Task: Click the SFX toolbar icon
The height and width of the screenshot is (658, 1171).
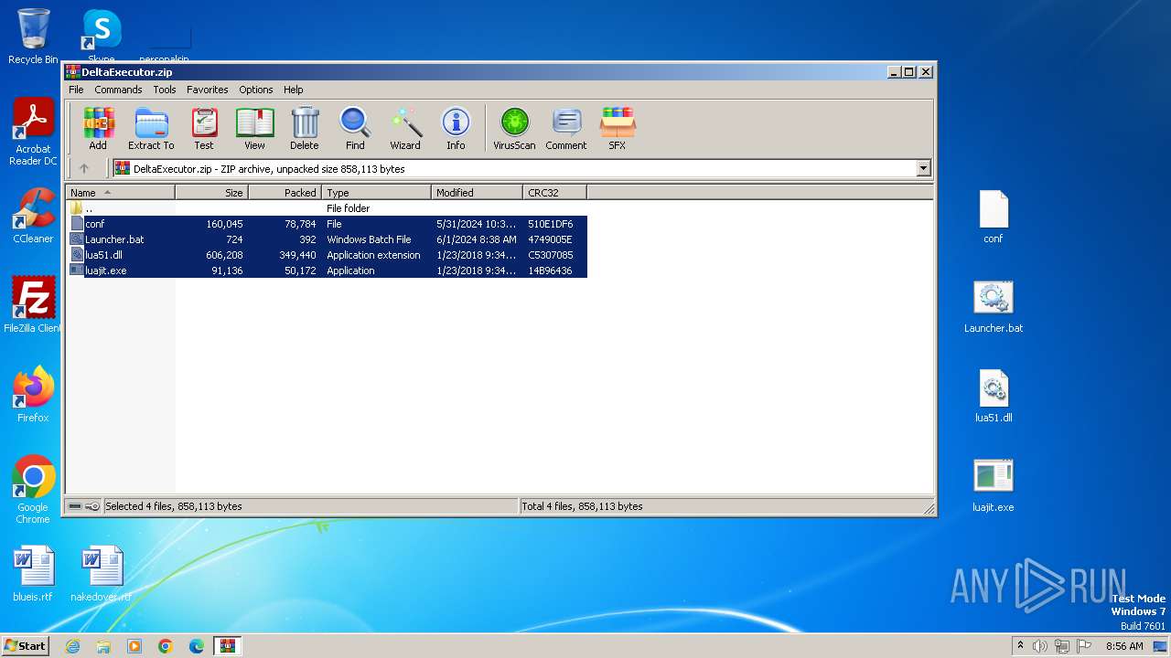Action: point(618,128)
